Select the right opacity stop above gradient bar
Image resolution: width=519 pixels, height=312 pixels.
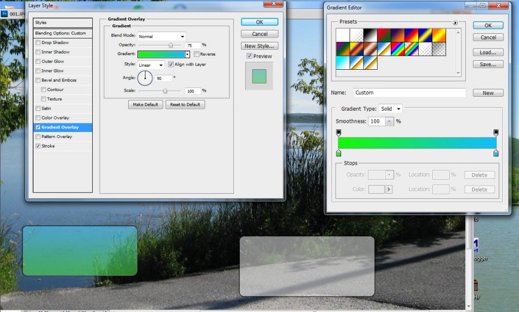click(x=496, y=132)
